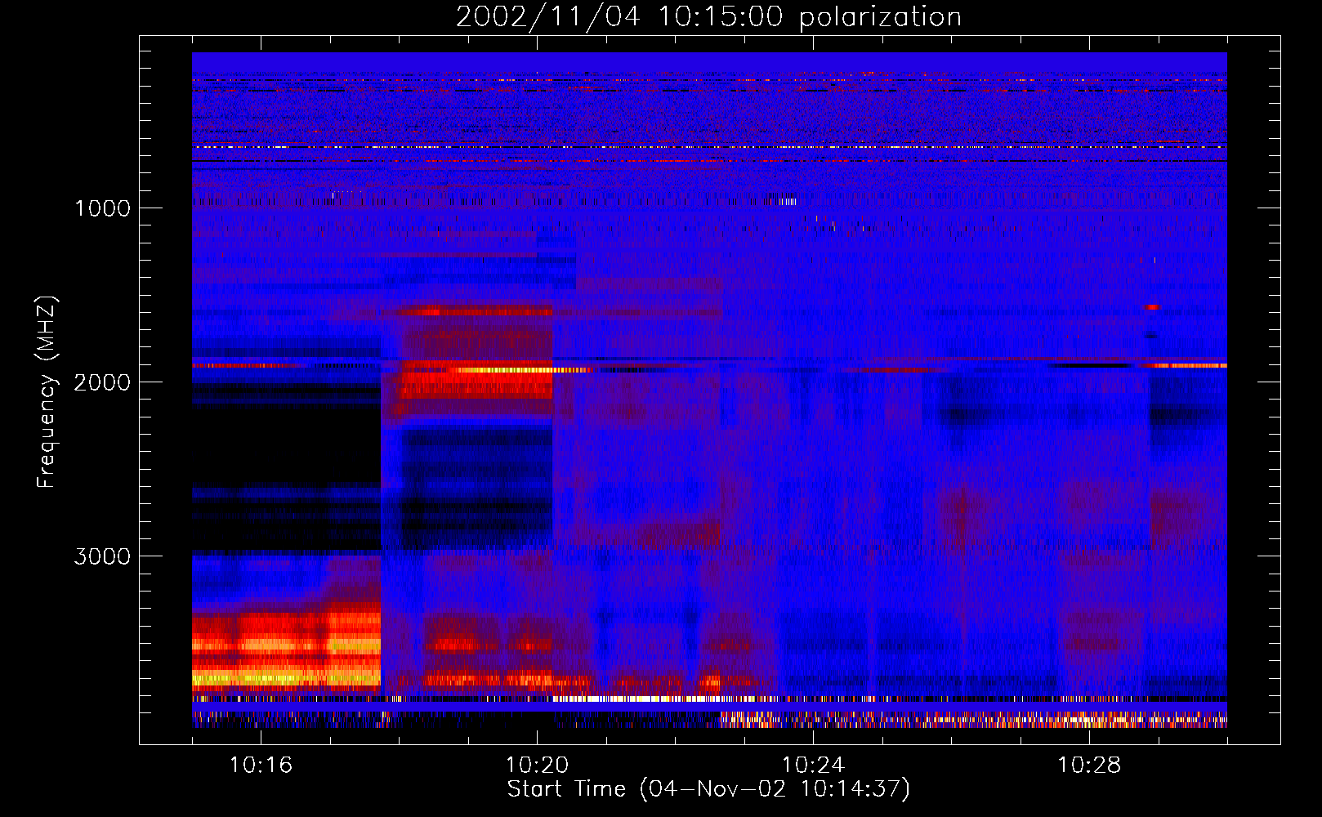1322x817 pixels.
Task: Click the plot title "2002/11/04 10:15:00 polarization"
Action: tap(708, 17)
